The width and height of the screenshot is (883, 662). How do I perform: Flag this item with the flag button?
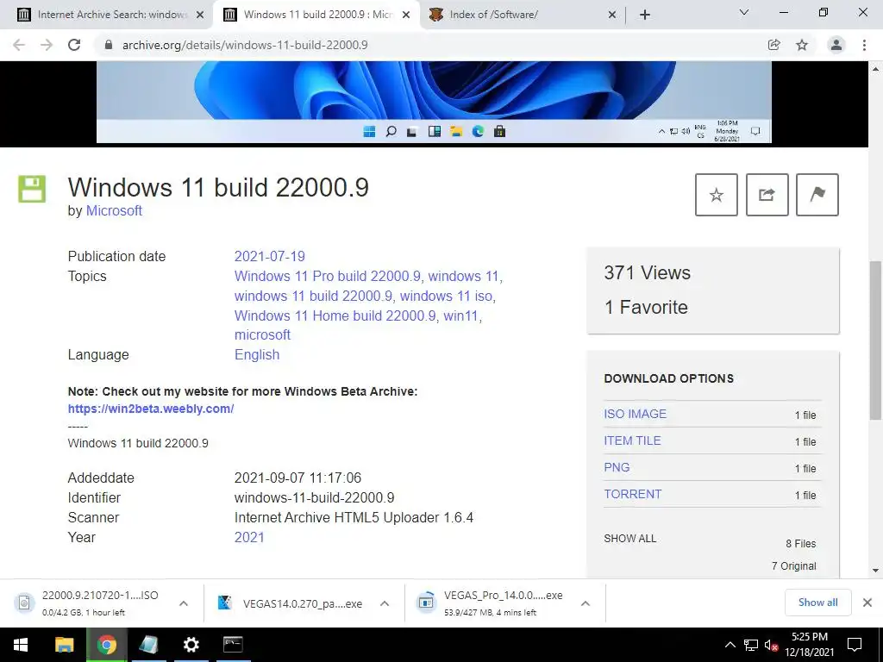[817, 195]
